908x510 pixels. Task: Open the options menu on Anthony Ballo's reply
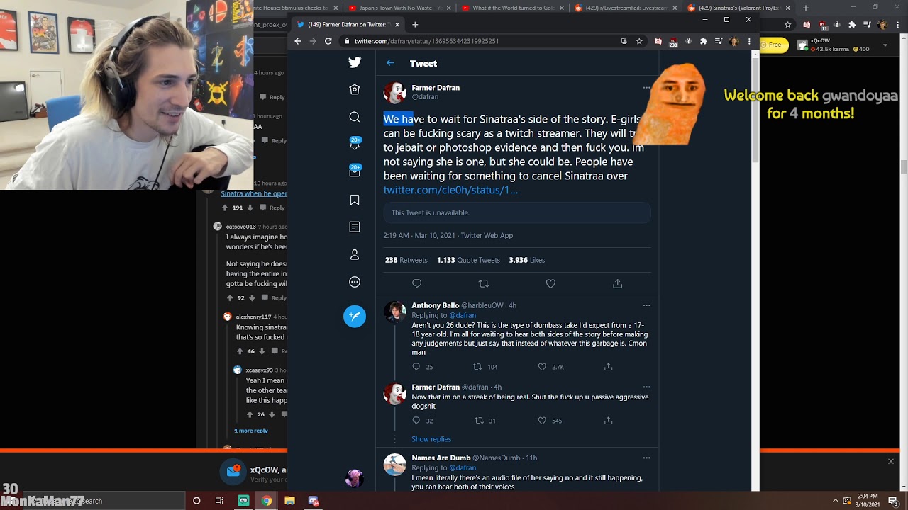click(646, 305)
